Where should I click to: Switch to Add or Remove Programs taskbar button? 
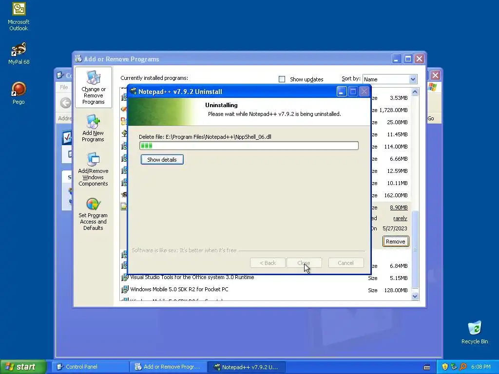(168, 367)
